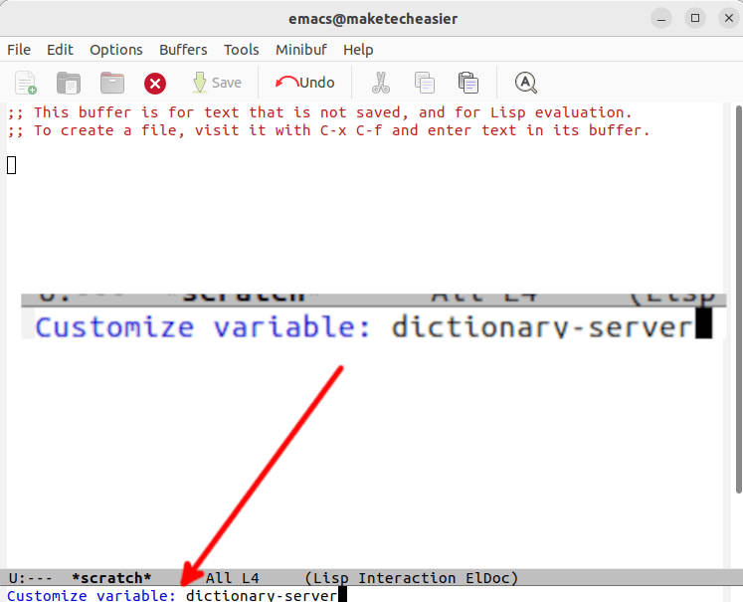Click the Undo toolbar button

[x=304, y=83]
